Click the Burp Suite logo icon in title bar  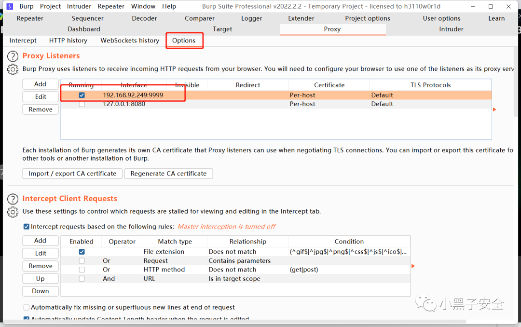click(10, 6)
